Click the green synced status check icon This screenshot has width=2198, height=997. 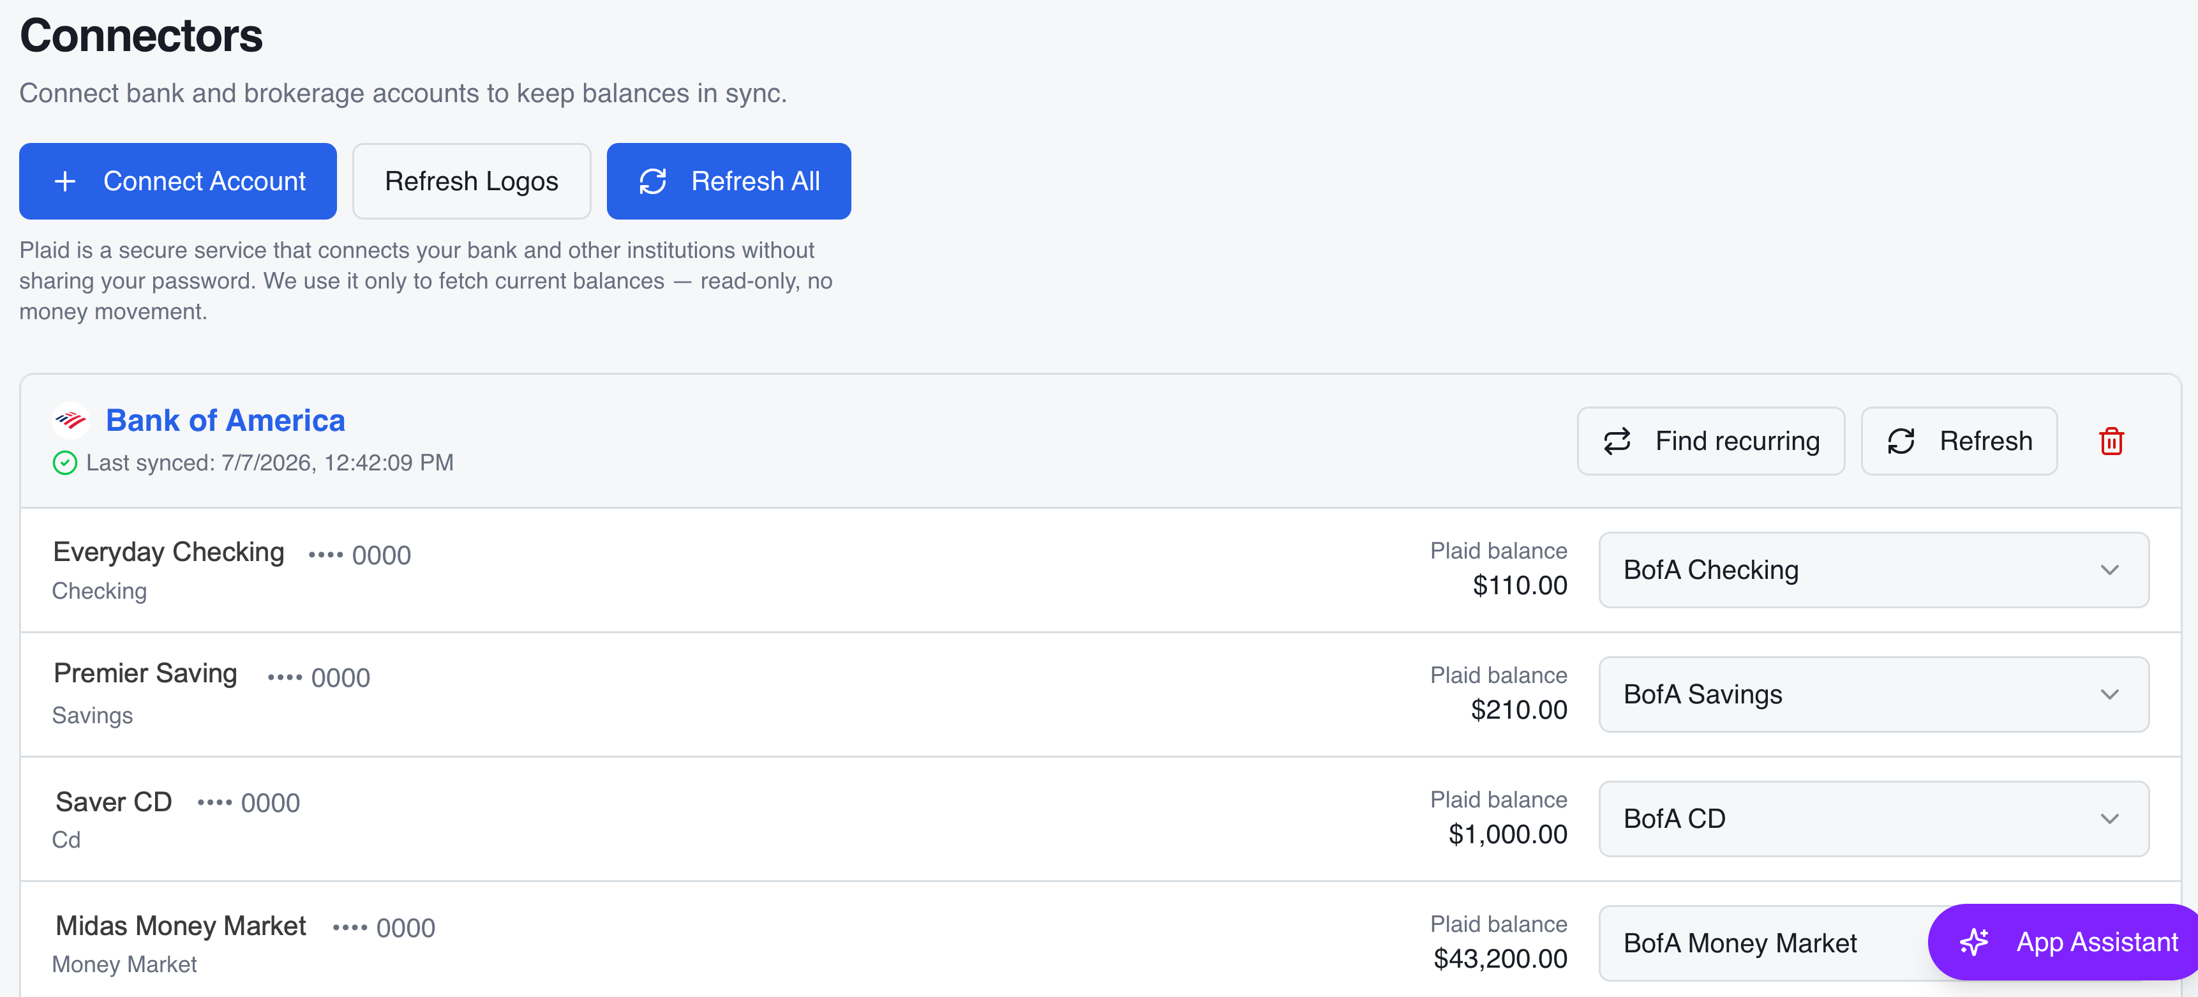click(65, 463)
